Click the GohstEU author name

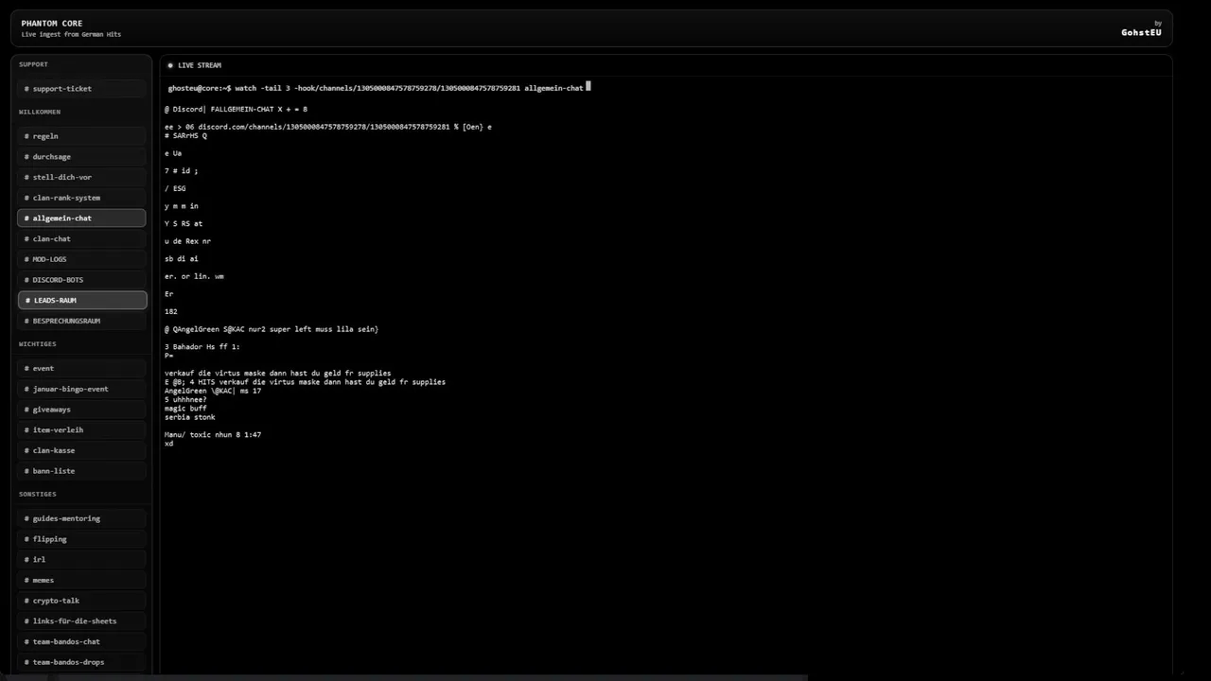[1141, 32]
